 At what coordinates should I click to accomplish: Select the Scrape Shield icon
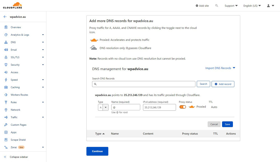tap(6, 140)
